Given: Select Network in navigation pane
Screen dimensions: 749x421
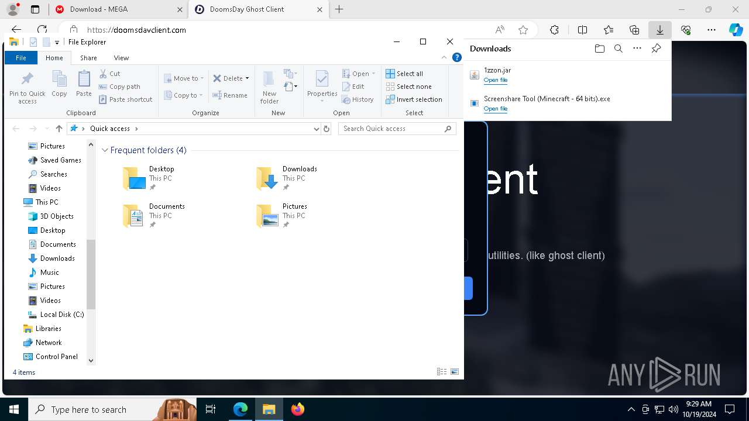Looking at the screenshot, I should coord(42,343).
